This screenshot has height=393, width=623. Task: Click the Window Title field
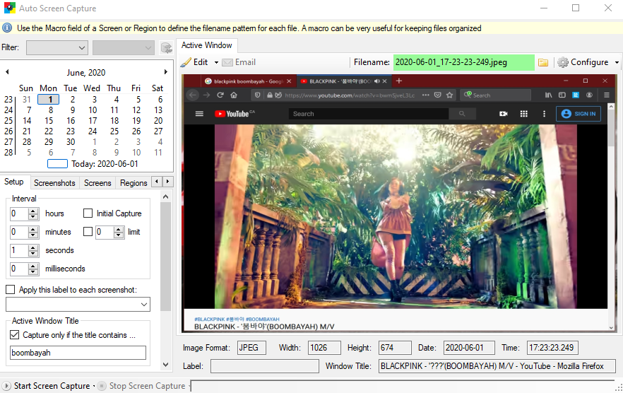click(497, 366)
